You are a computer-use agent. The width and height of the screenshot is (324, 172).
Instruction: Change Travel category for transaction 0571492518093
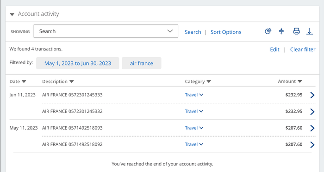click(x=194, y=128)
